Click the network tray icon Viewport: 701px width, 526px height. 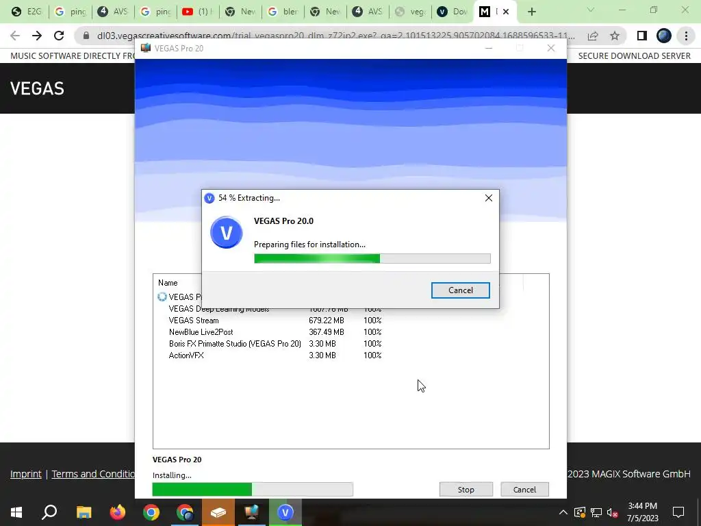tap(596, 512)
